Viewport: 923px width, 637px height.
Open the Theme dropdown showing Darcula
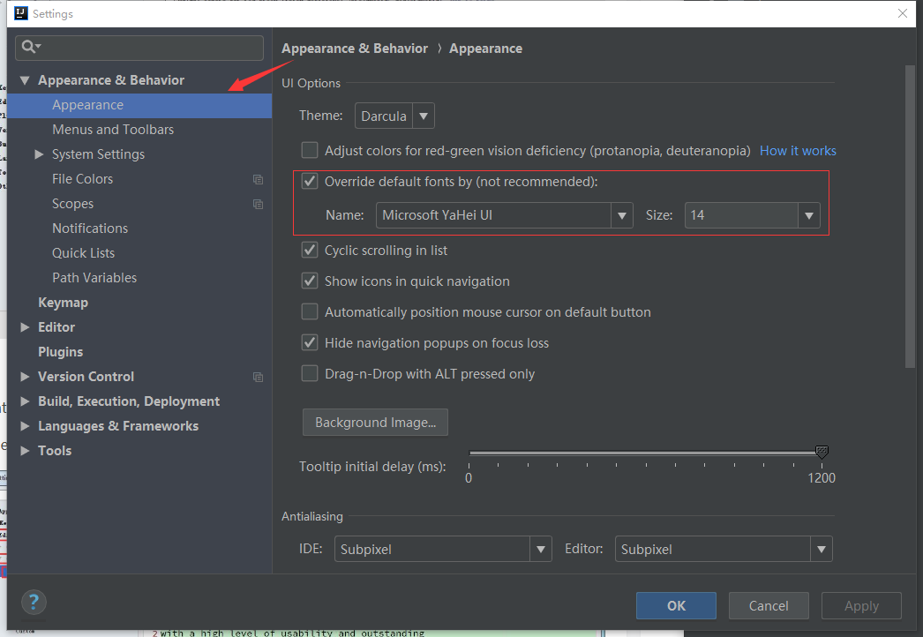(x=394, y=116)
